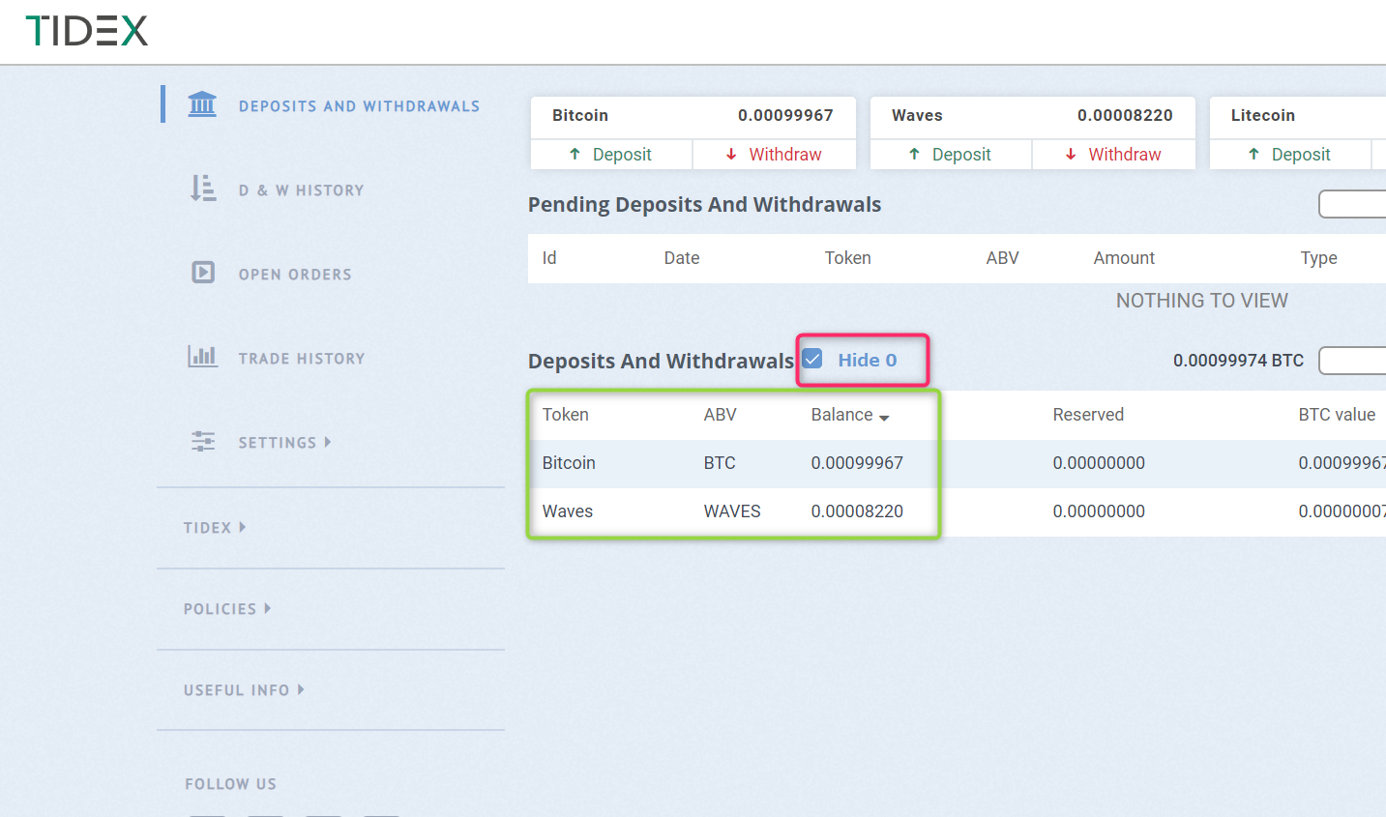Viewport: 1386px width, 817px height.
Task: Click the Open Orders play icon
Action: pos(202,273)
